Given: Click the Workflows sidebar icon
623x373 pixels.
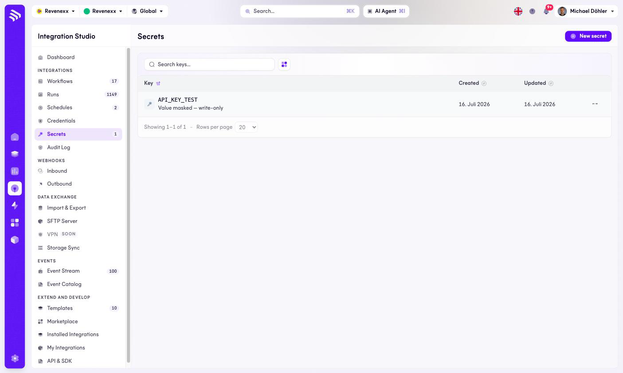Looking at the screenshot, I should point(40,81).
